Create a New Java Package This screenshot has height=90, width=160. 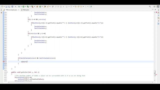37,7
